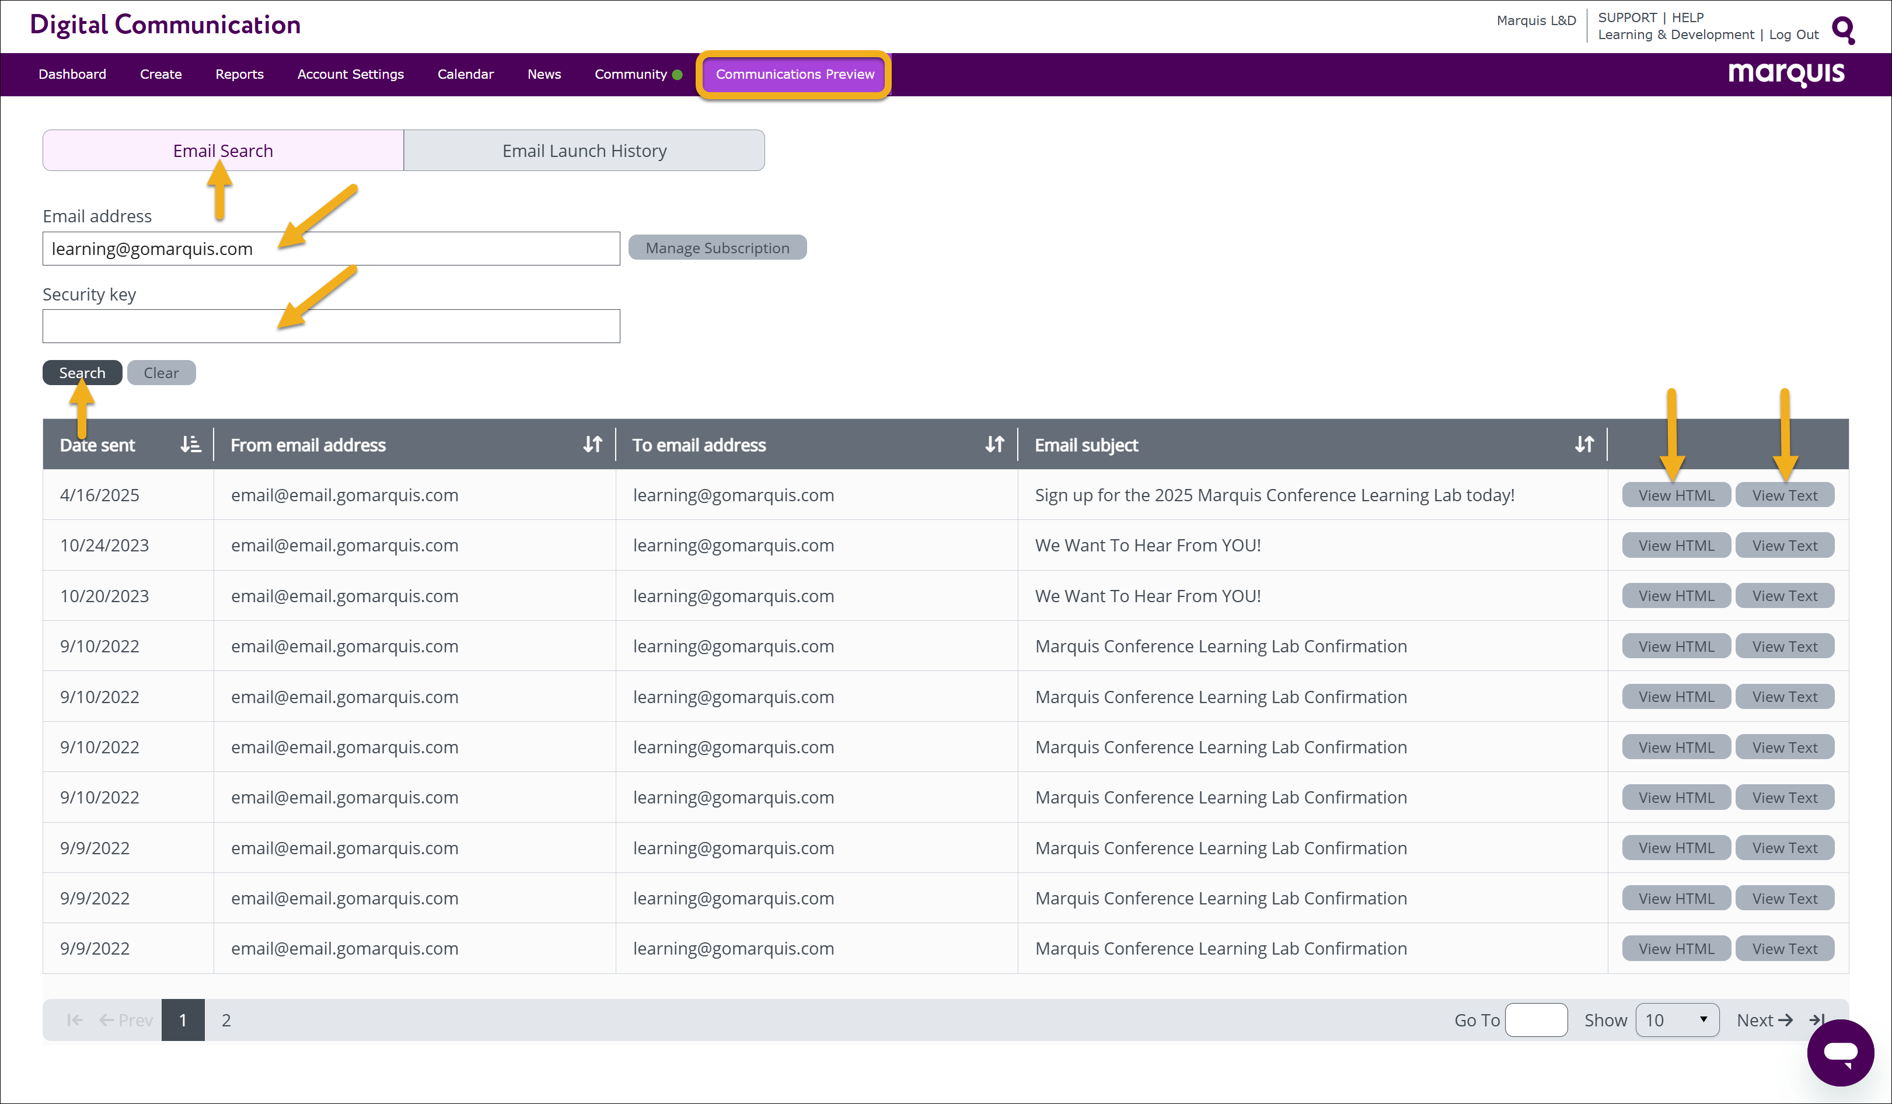
Task: Click the Search button
Action: [82, 372]
